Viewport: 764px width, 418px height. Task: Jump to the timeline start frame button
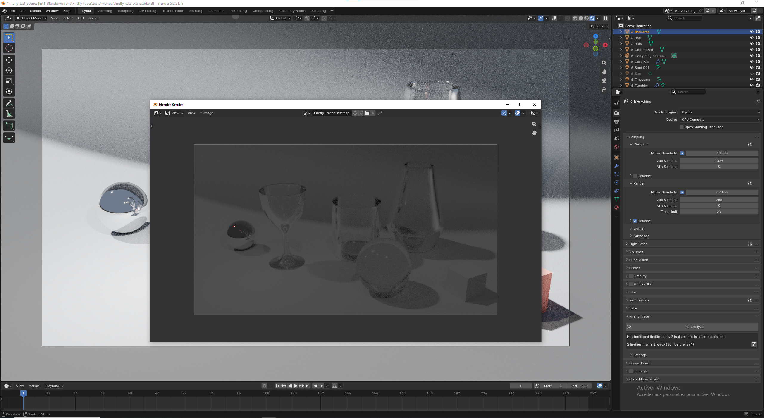pyautogui.click(x=278, y=386)
